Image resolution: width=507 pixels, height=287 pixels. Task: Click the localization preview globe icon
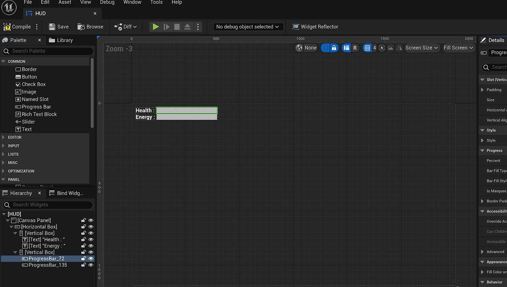pos(299,48)
